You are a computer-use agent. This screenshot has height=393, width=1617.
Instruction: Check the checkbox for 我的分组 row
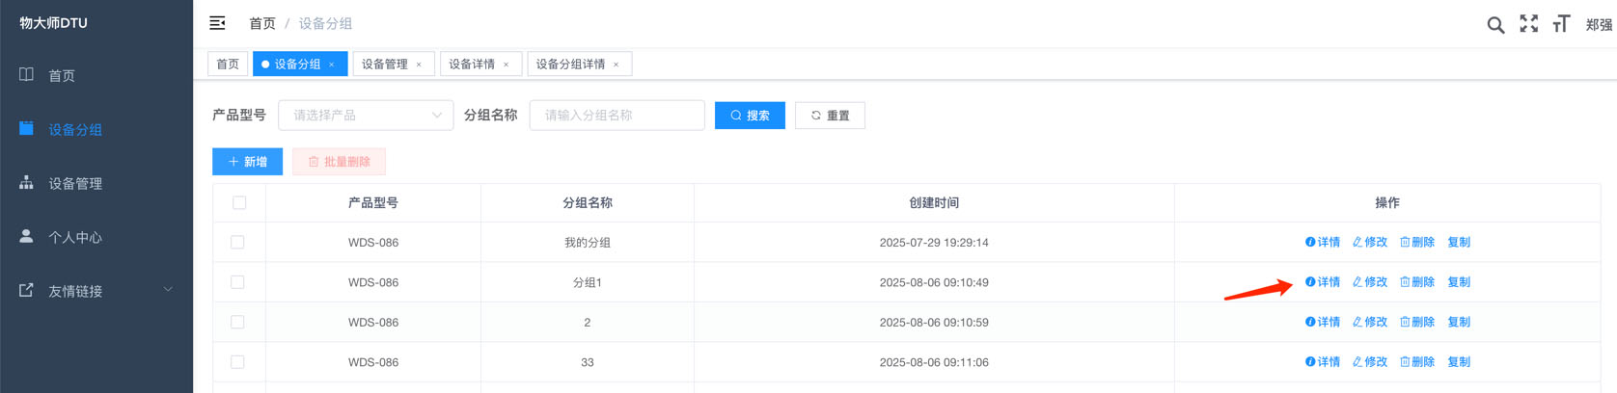tap(237, 243)
